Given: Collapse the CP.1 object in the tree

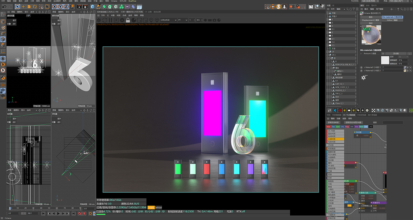Looking at the screenshot, I should click(327, 55).
